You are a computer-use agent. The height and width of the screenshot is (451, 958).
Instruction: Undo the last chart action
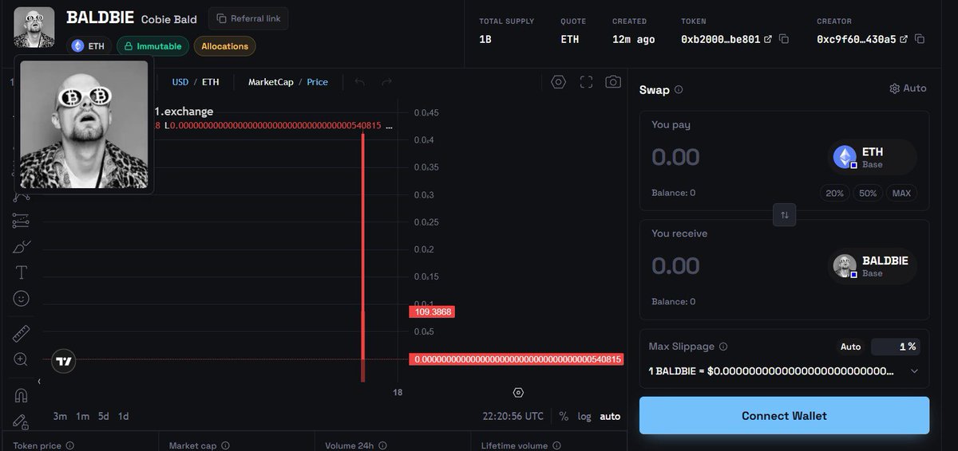tap(360, 82)
